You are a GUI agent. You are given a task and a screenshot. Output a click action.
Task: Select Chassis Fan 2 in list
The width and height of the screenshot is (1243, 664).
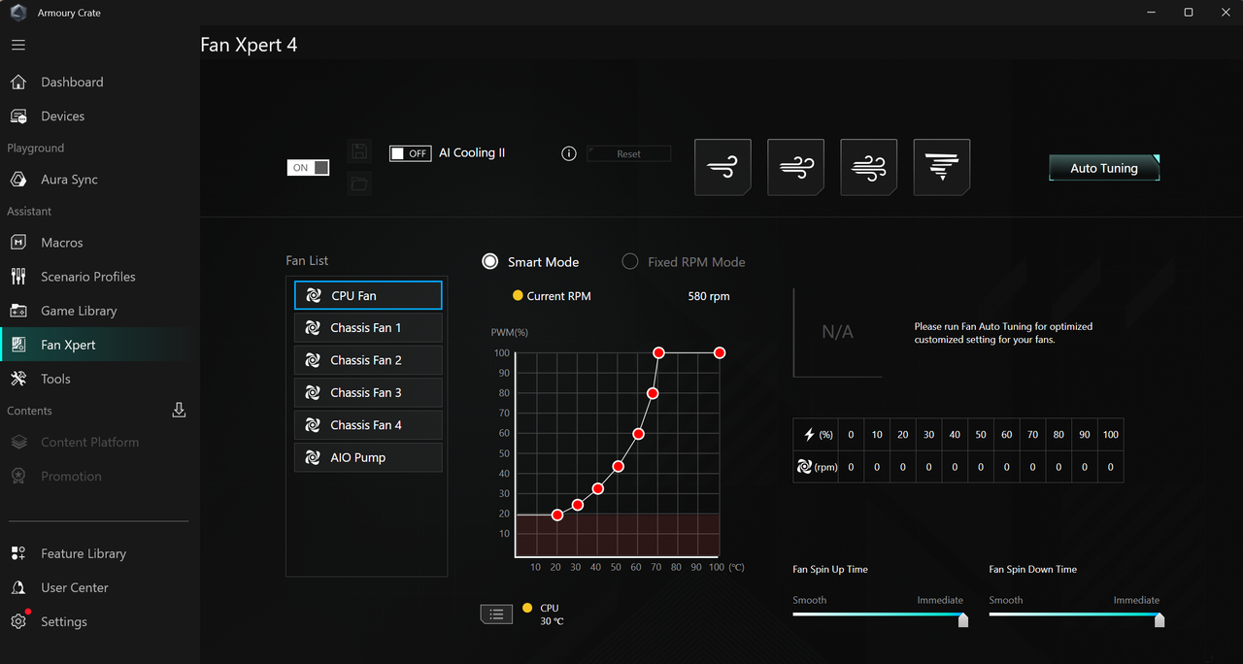[368, 360]
